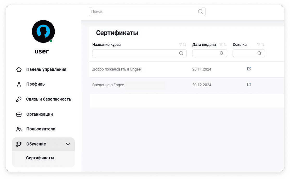The width and height of the screenshot is (290, 179).
Task: Open external link for Введение в Engee certificate
Action: [249, 85]
